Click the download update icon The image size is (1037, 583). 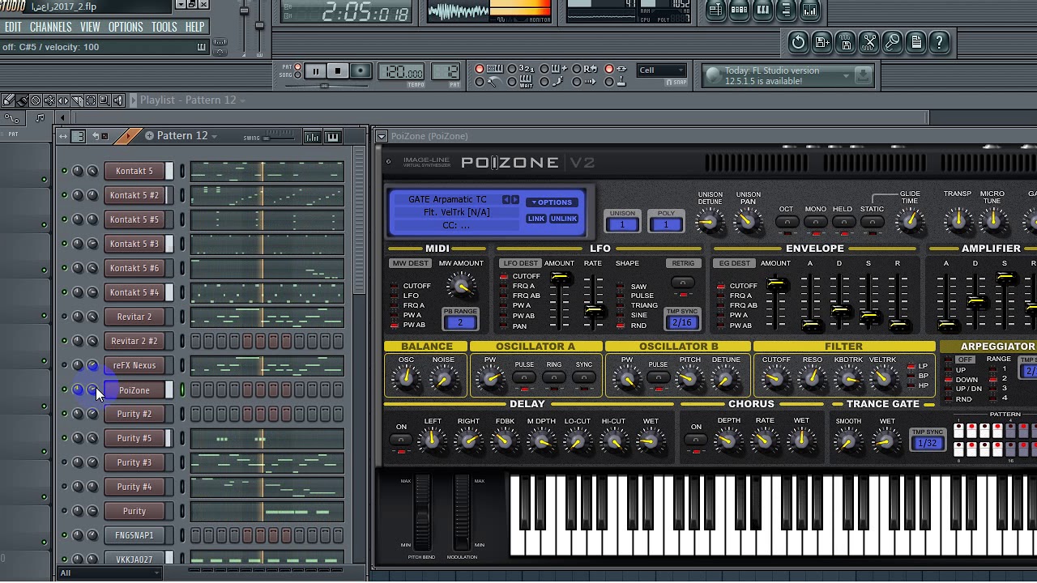pos(863,75)
